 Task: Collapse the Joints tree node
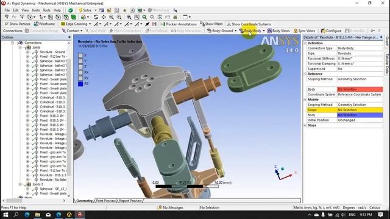point(20,47)
